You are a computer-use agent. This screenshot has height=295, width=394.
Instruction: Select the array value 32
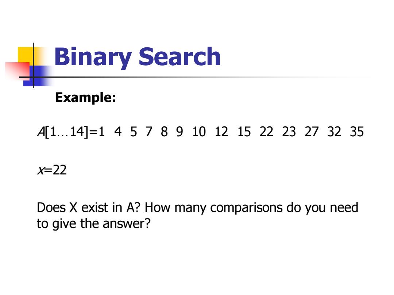tap(334, 132)
